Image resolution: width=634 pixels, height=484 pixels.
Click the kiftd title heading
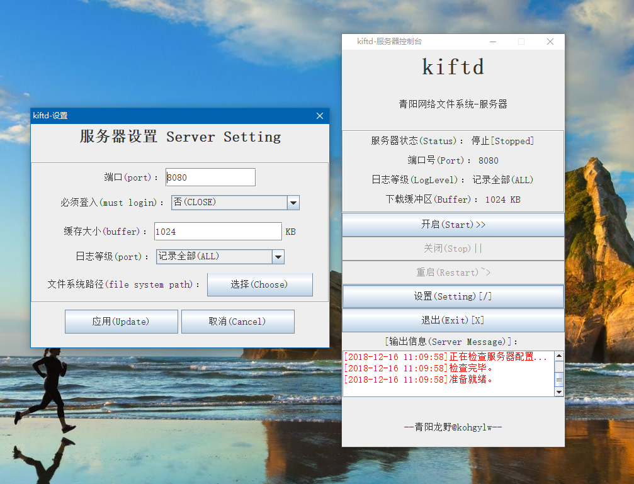coord(453,67)
